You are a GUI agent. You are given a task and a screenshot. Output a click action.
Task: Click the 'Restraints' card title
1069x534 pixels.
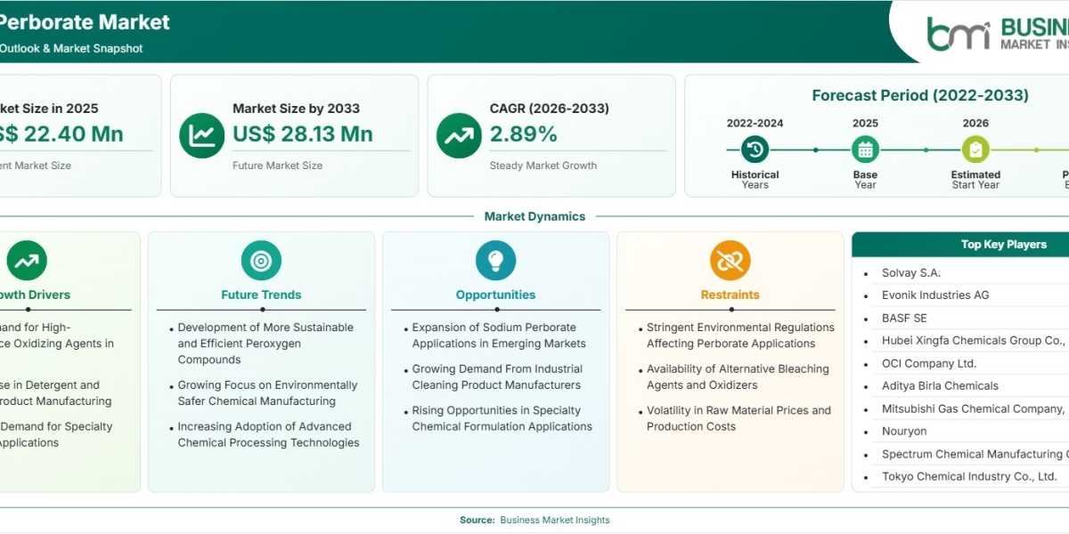730,295
